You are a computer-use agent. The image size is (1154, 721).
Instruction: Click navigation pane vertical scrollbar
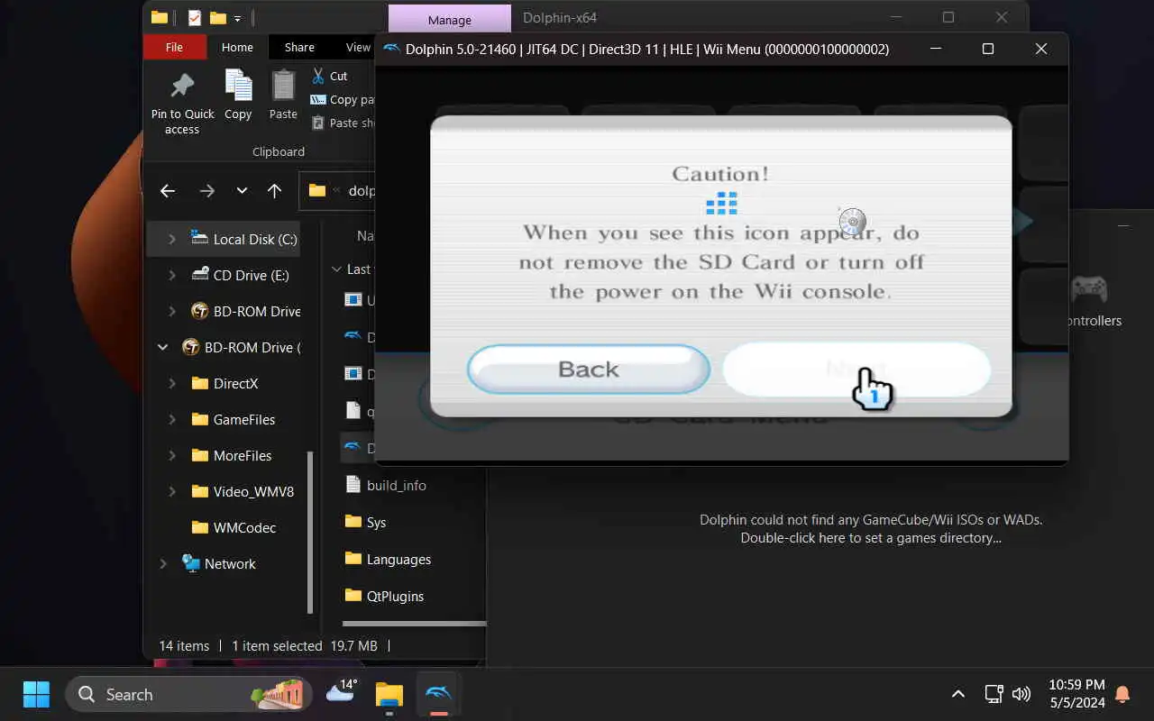click(311, 532)
